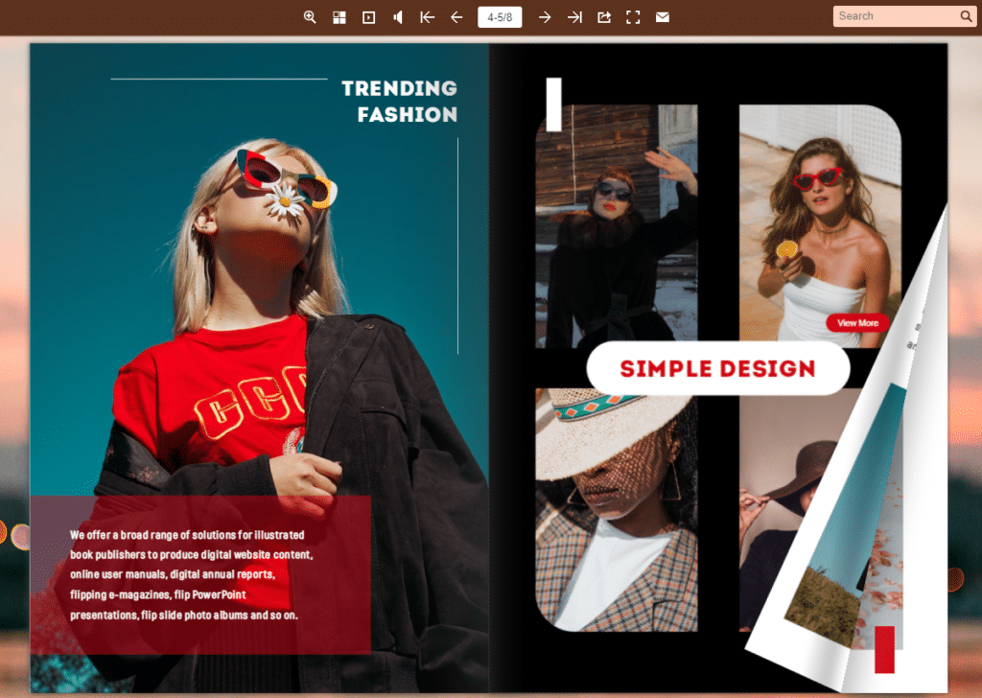Click the 4-5/8 page number field

(x=500, y=15)
